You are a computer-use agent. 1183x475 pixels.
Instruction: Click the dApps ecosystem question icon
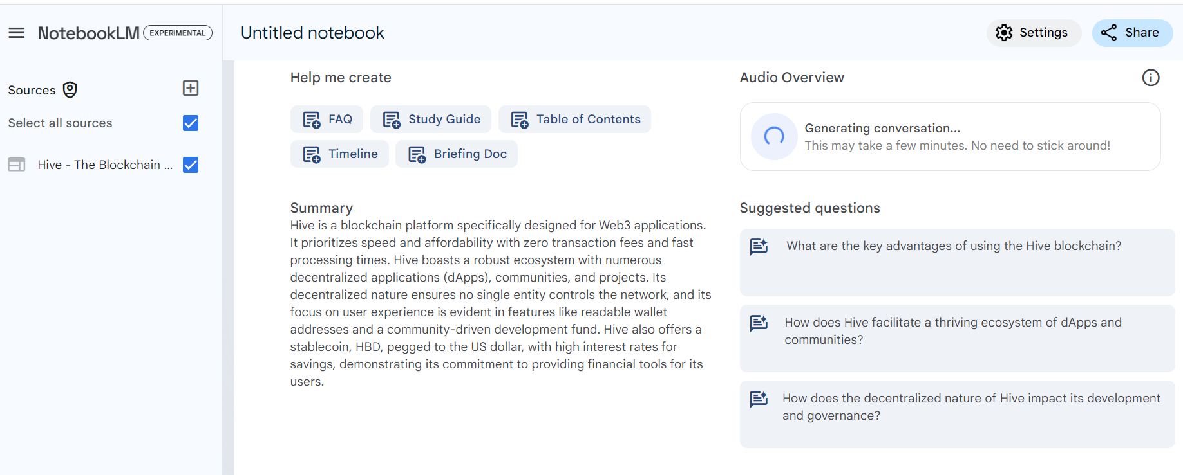pyautogui.click(x=759, y=323)
